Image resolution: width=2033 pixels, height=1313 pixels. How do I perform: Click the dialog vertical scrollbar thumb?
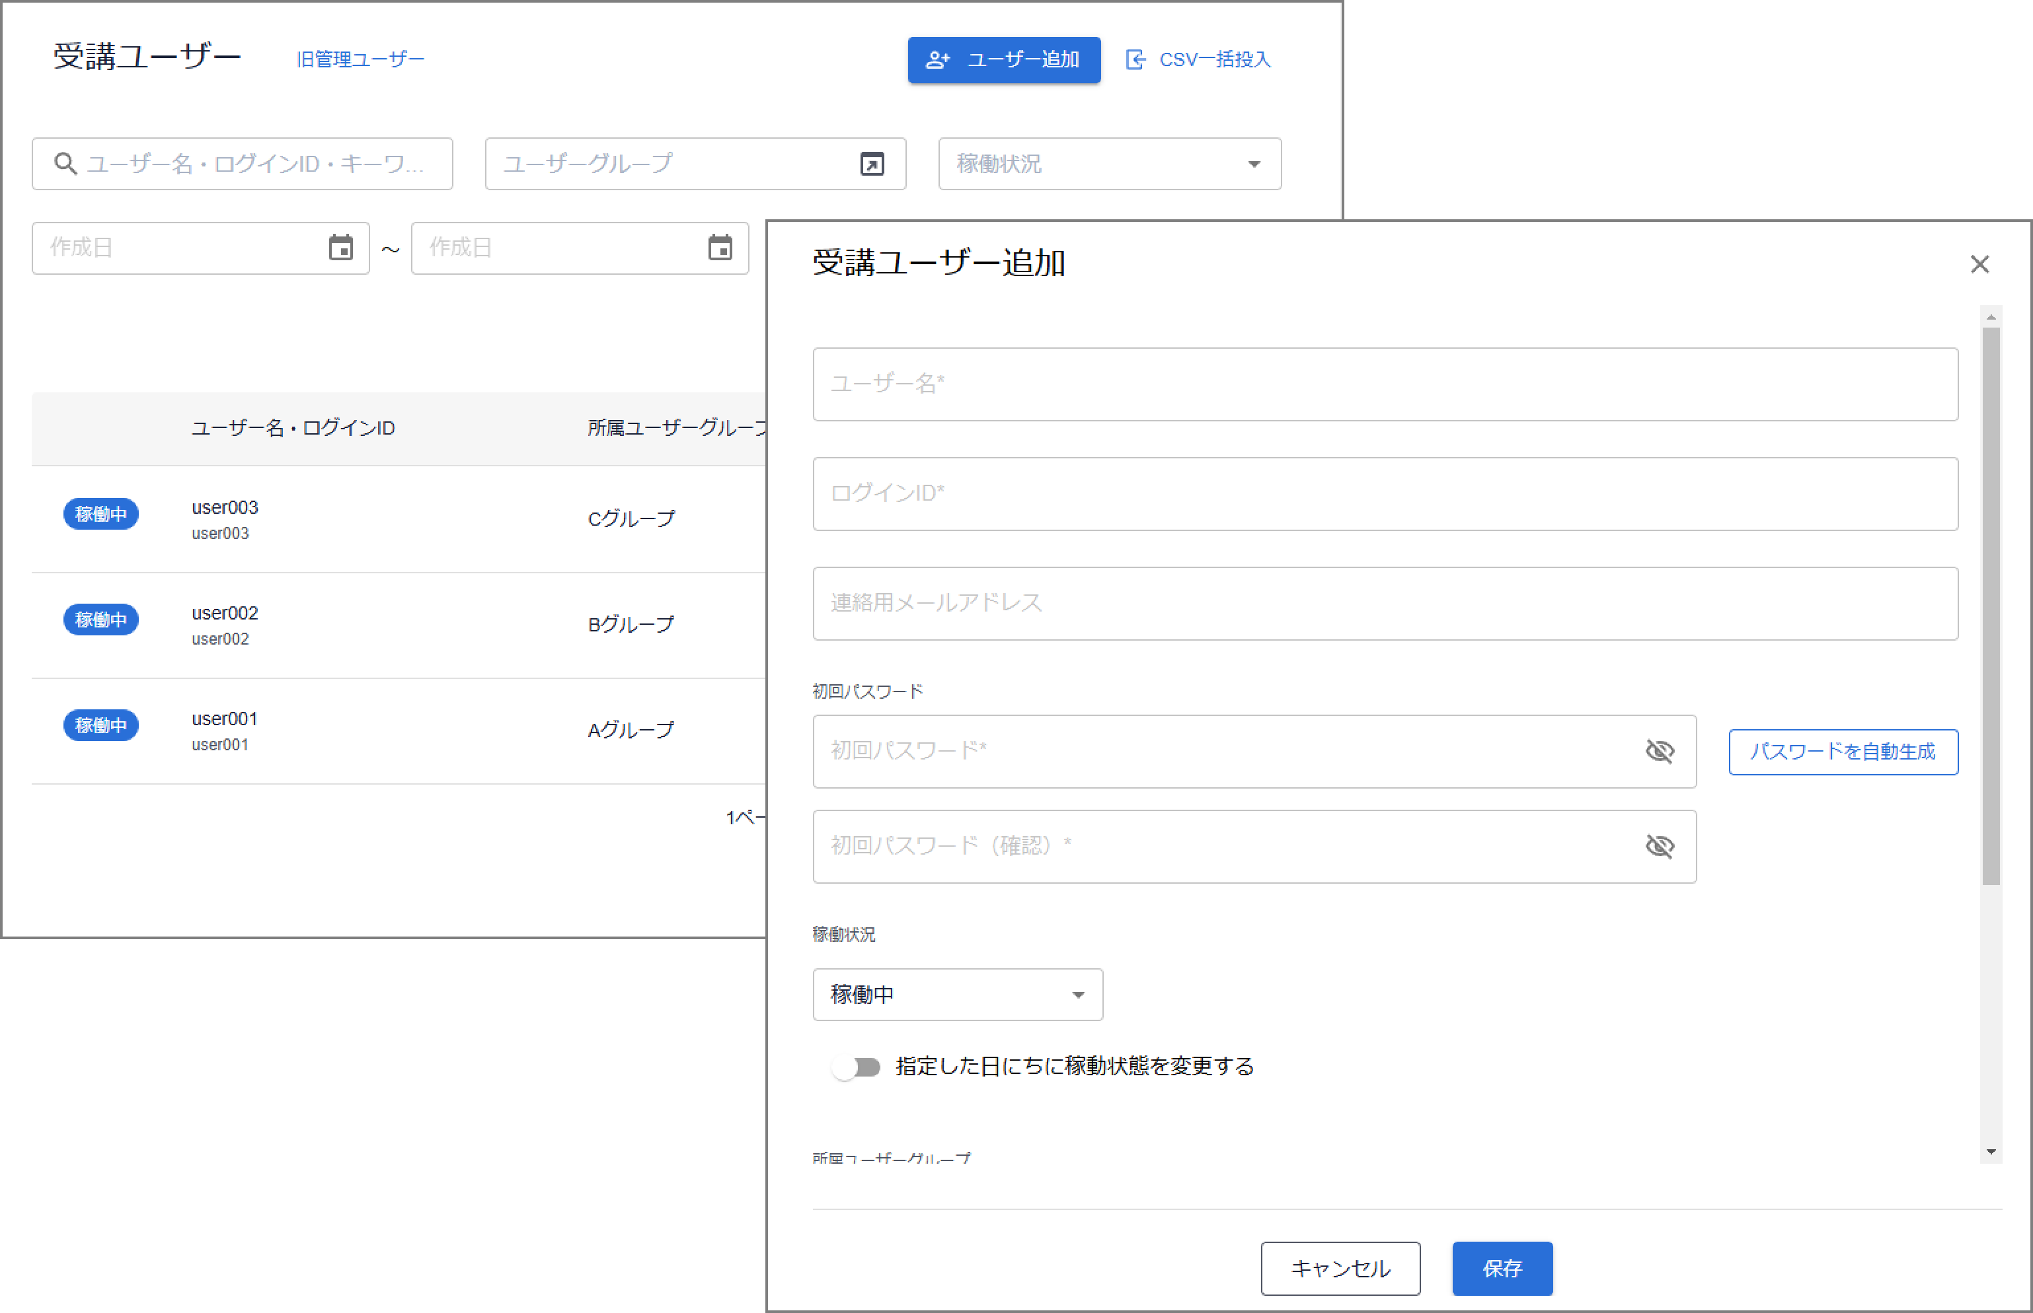click(1991, 606)
